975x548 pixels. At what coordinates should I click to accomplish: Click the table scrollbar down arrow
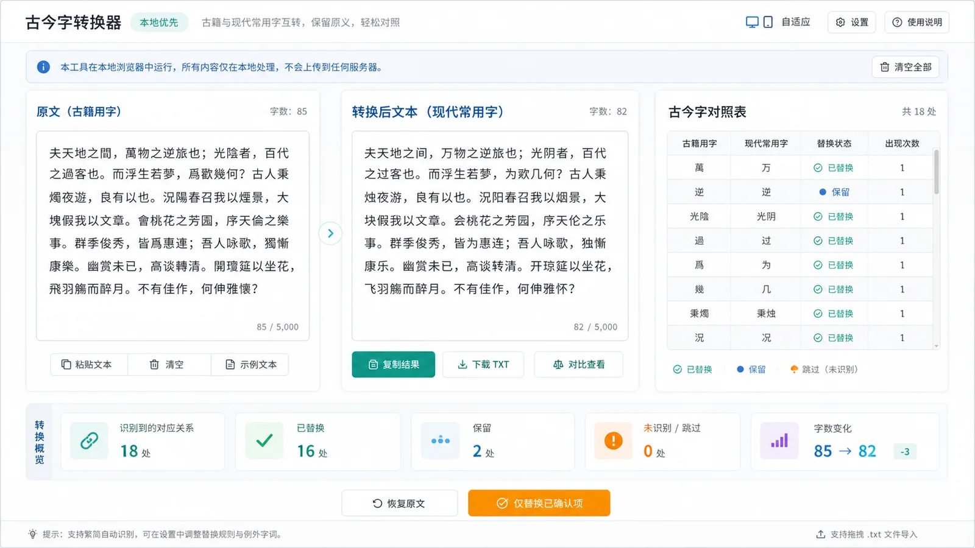click(x=937, y=346)
